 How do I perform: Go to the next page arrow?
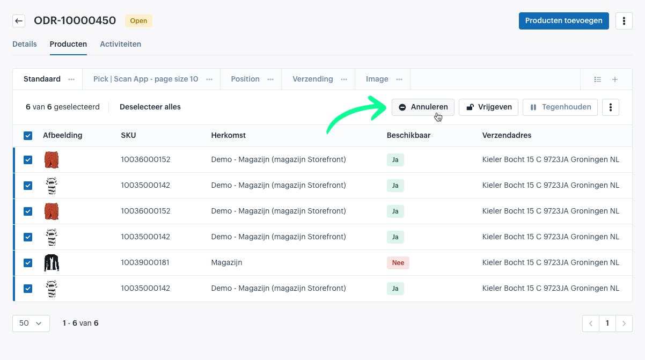pyautogui.click(x=624, y=324)
